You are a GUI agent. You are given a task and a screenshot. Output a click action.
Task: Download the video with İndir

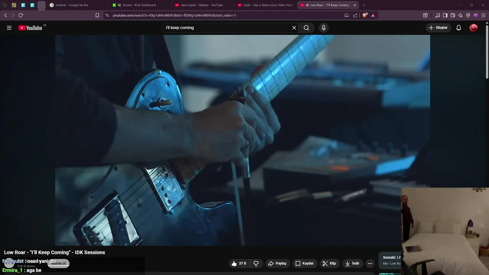(x=352, y=264)
